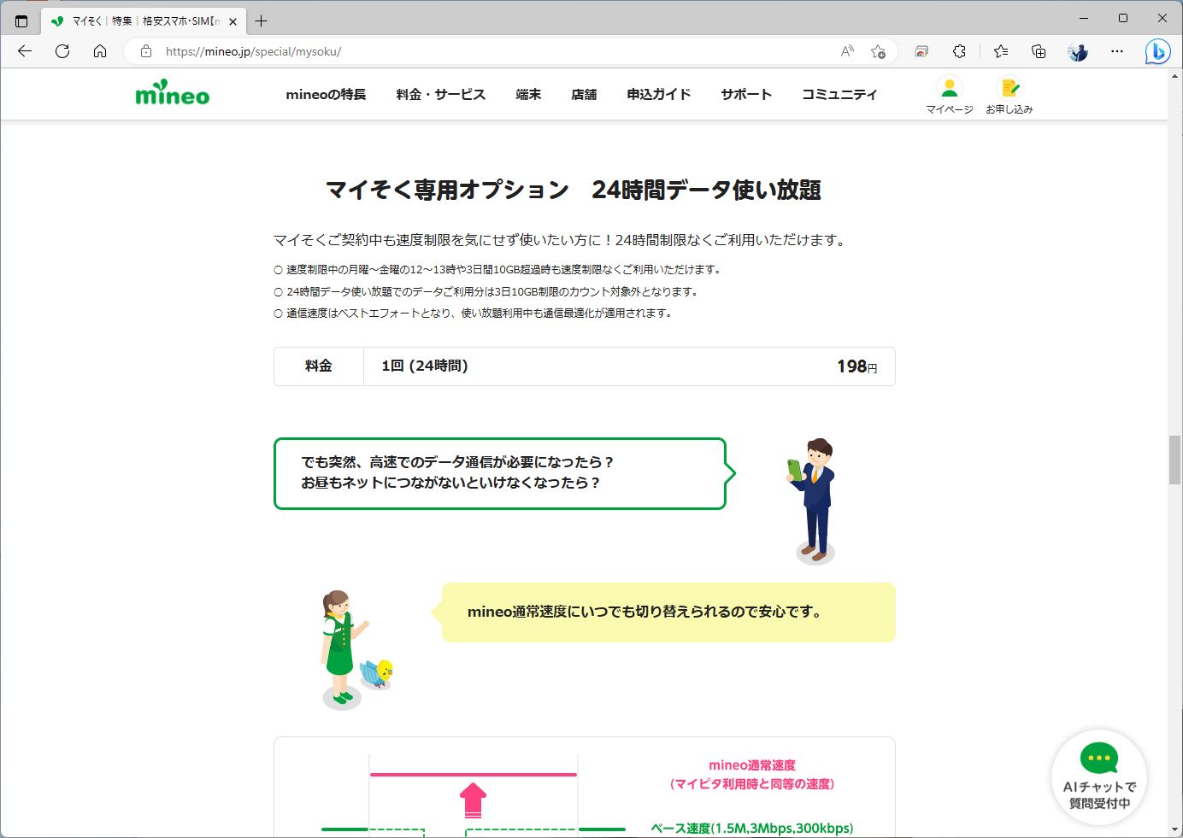
Task: Go to browser home page
Action: (100, 51)
